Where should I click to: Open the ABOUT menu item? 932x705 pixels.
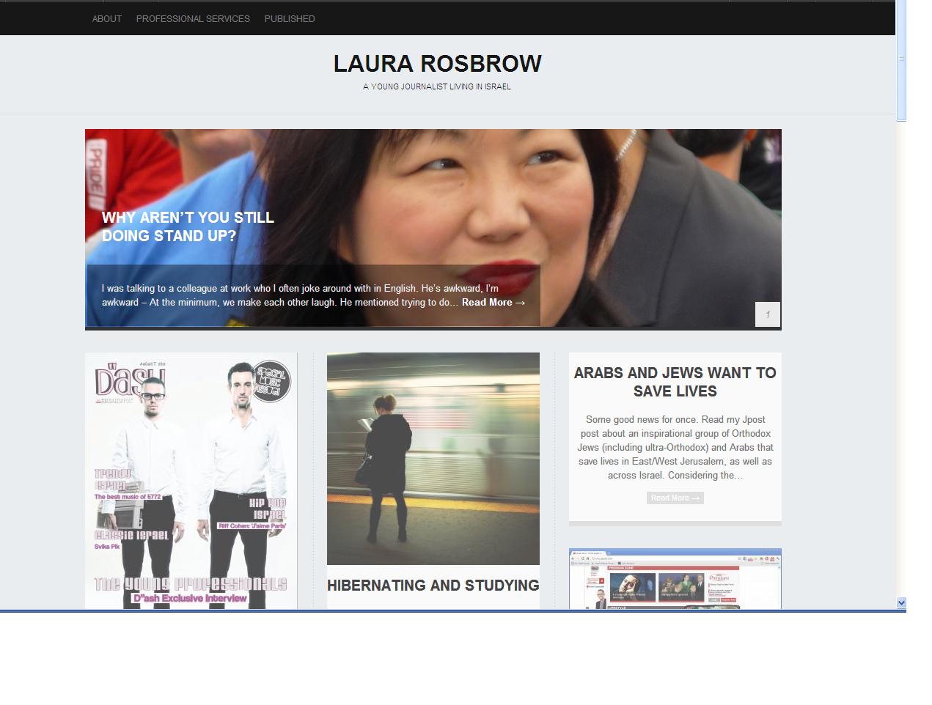(x=106, y=19)
